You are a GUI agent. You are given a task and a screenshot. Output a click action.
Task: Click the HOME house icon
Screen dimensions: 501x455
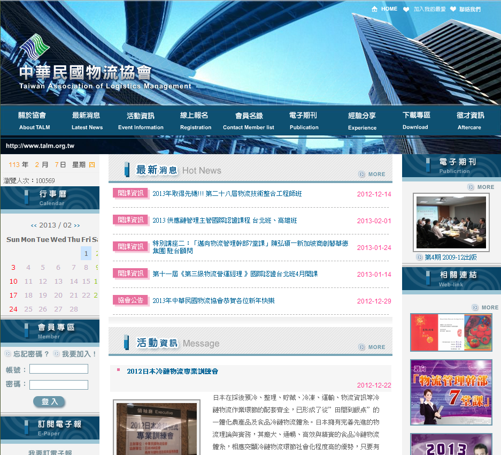374,9
